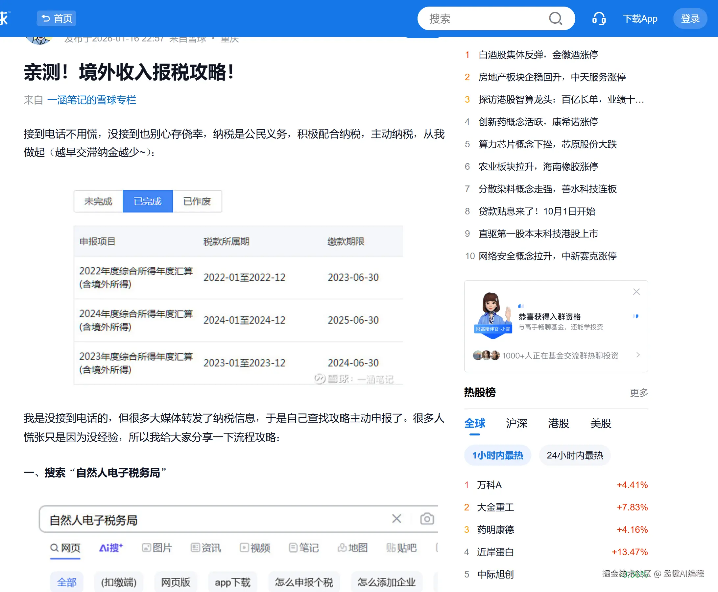This screenshot has height=592, width=718.
Task: Clear the 自然人电子税务局 search text
Action: [396, 519]
